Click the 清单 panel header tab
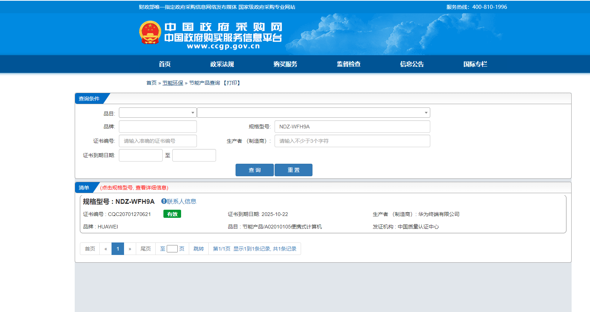This screenshot has width=590, height=312. [x=84, y=188]
